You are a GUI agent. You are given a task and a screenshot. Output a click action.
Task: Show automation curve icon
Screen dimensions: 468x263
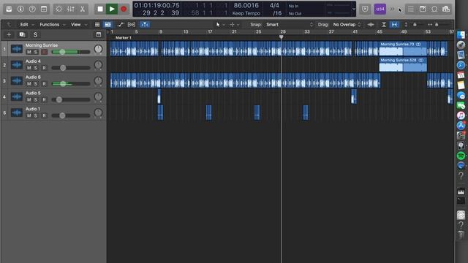coord(120,24)
